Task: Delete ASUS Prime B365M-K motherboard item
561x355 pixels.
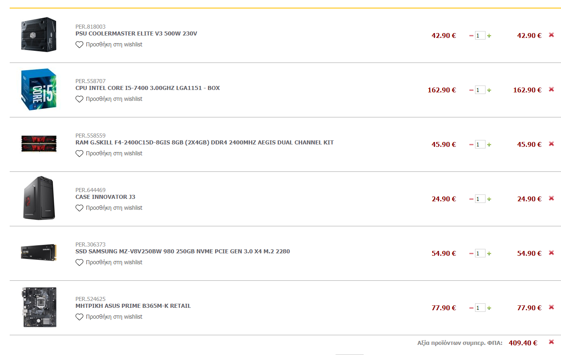Action: (551, 307)
